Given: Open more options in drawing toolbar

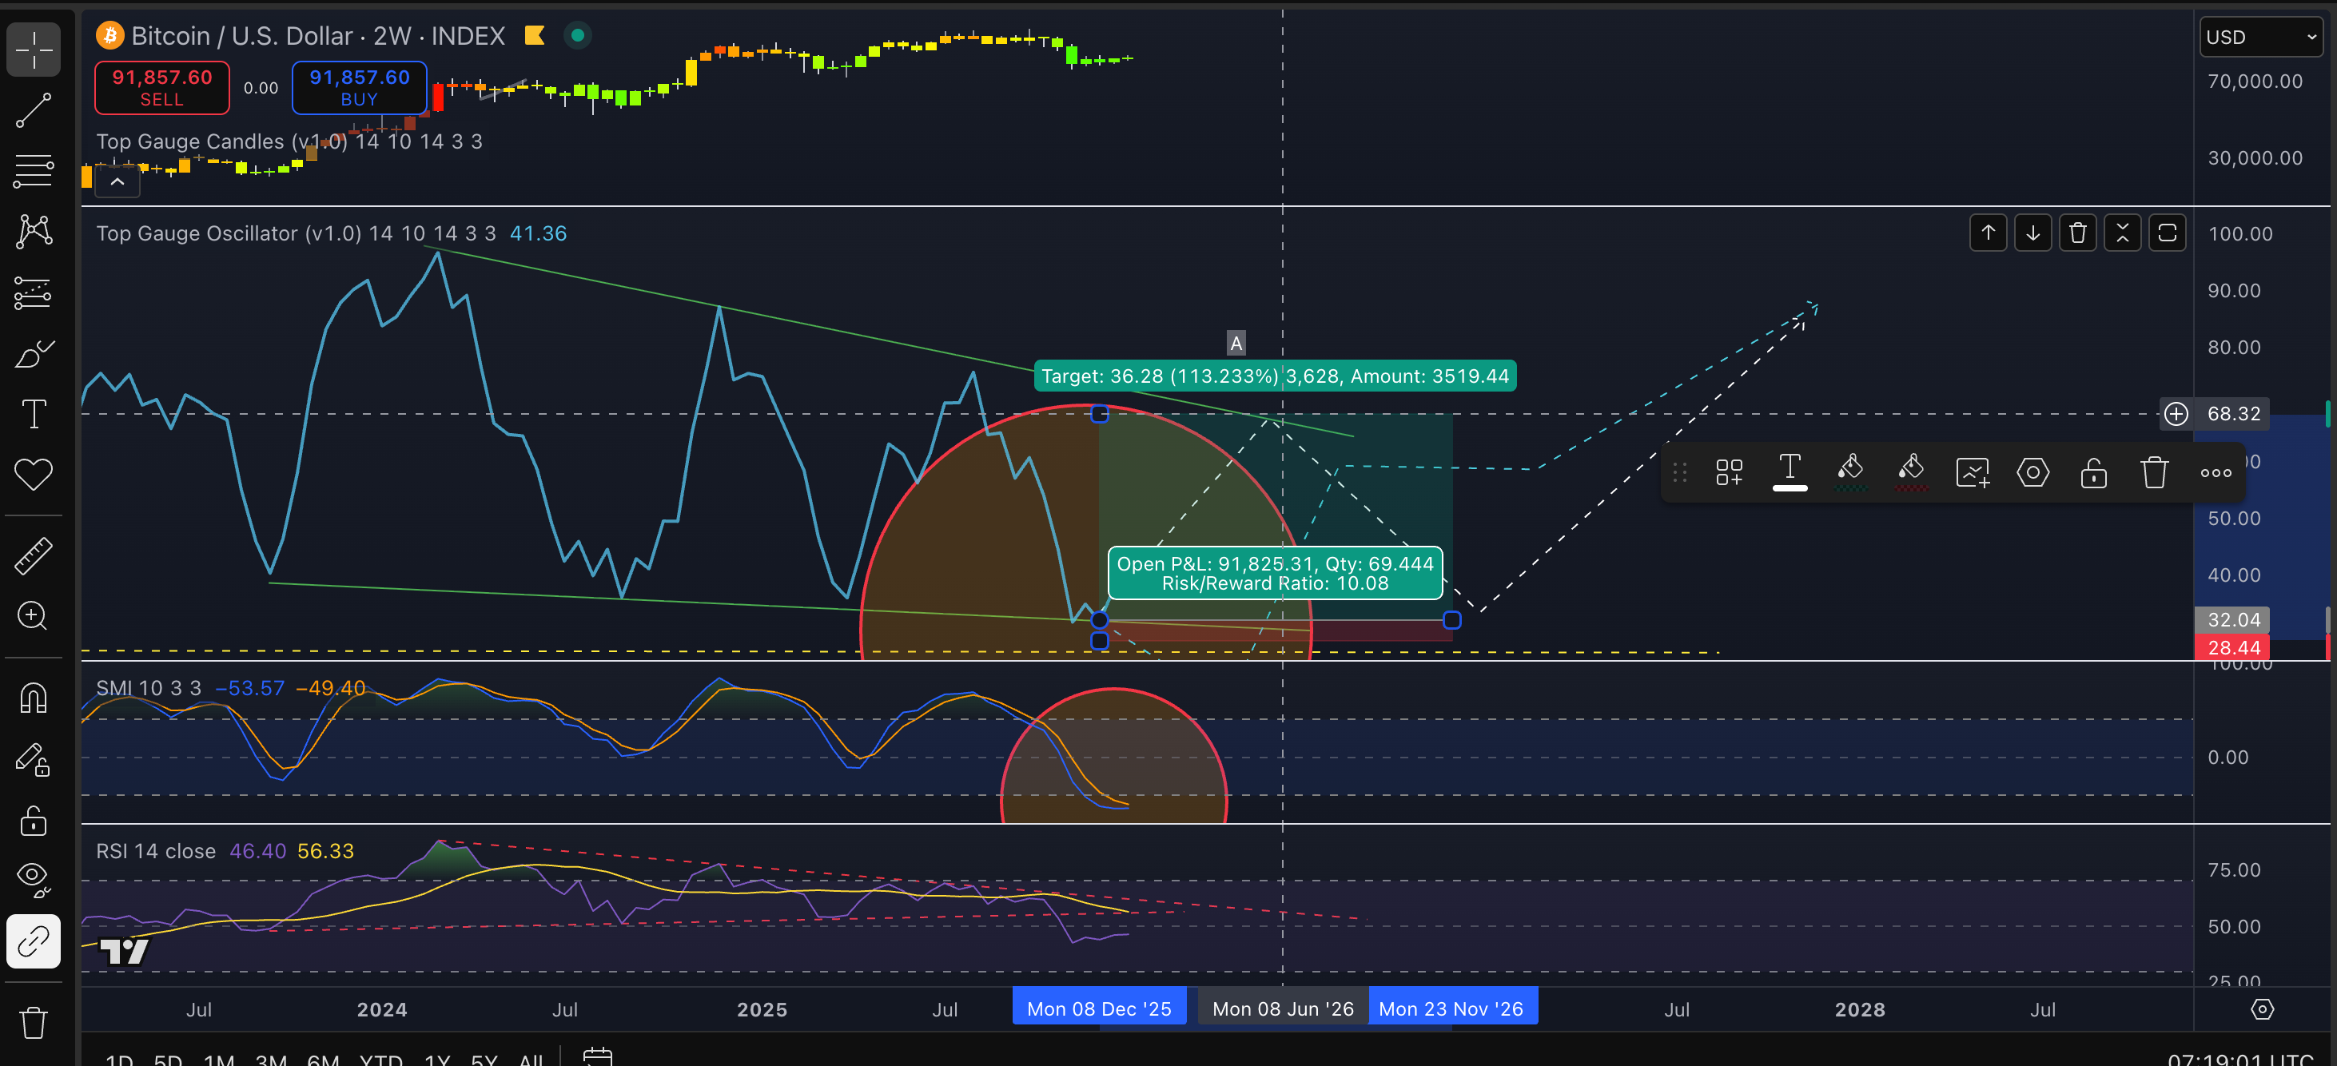Looking at the screenshot, I should coord(2216,473).
